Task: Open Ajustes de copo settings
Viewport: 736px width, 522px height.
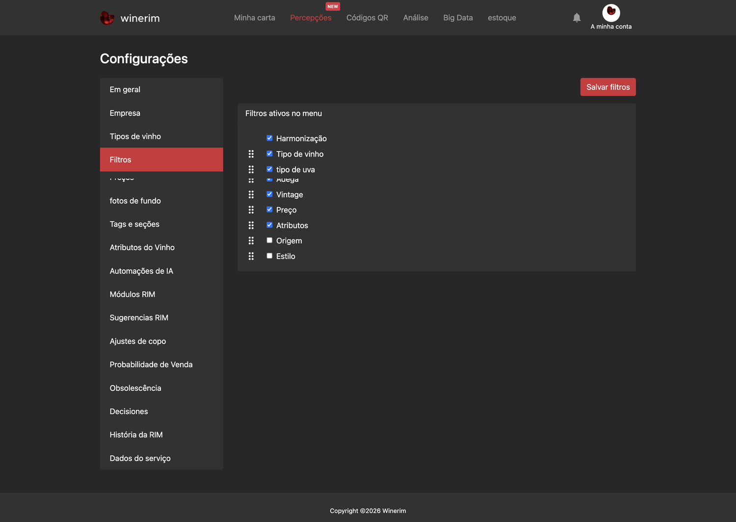Action: click(x=161, y=341)
